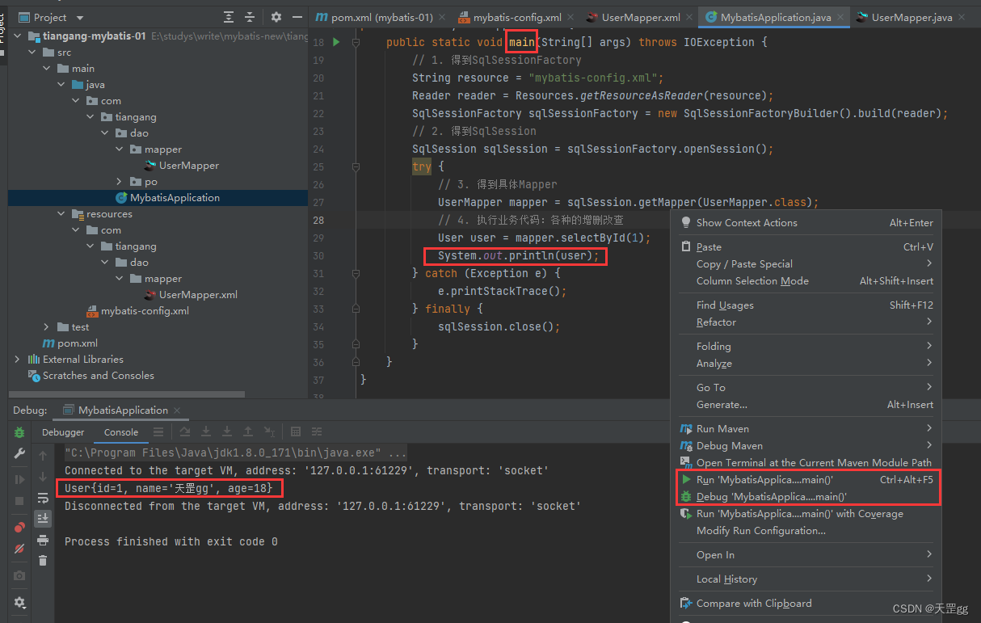Click the Run to Cursor icon
This screenshot has height=623, width=981.
(269, 432)
